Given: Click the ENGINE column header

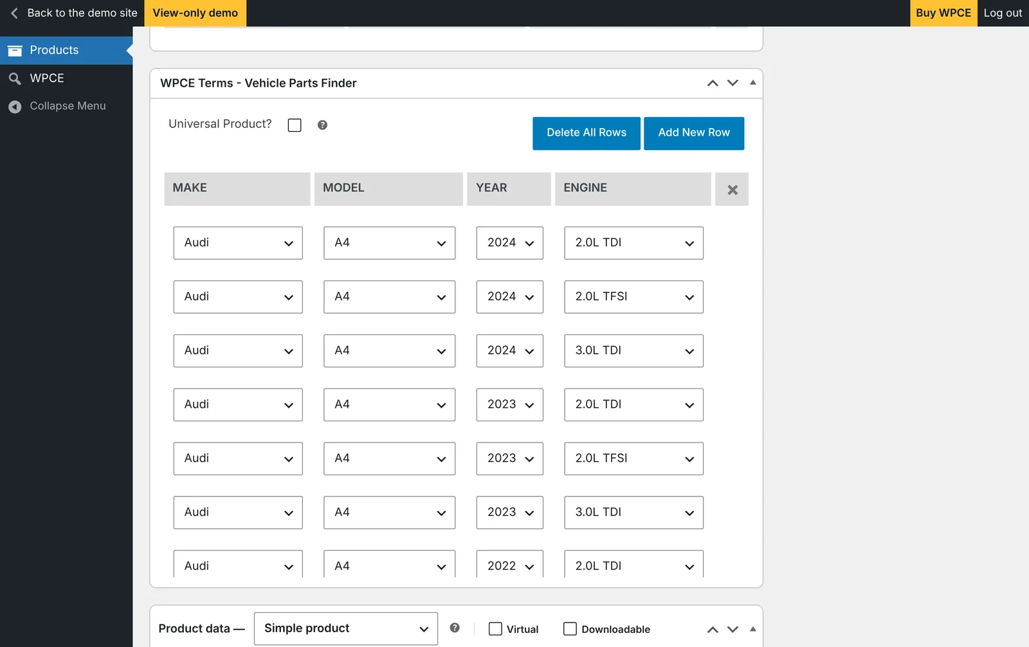Looking at the screenshot, I should (x=633, y=189).
